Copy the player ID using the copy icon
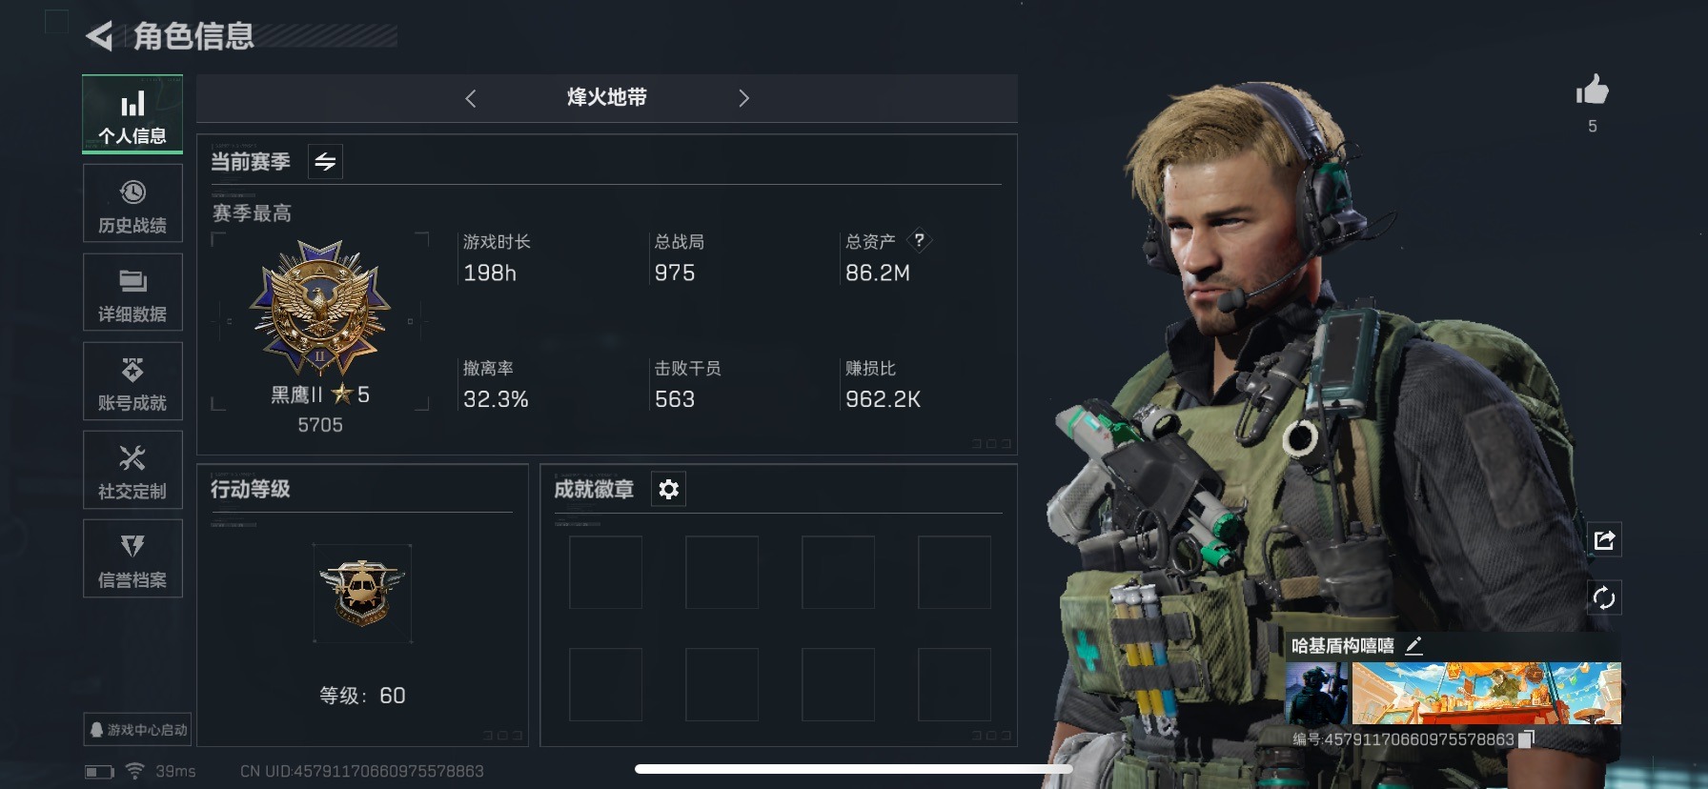The image size is (1708, 789). (1526, 739)
